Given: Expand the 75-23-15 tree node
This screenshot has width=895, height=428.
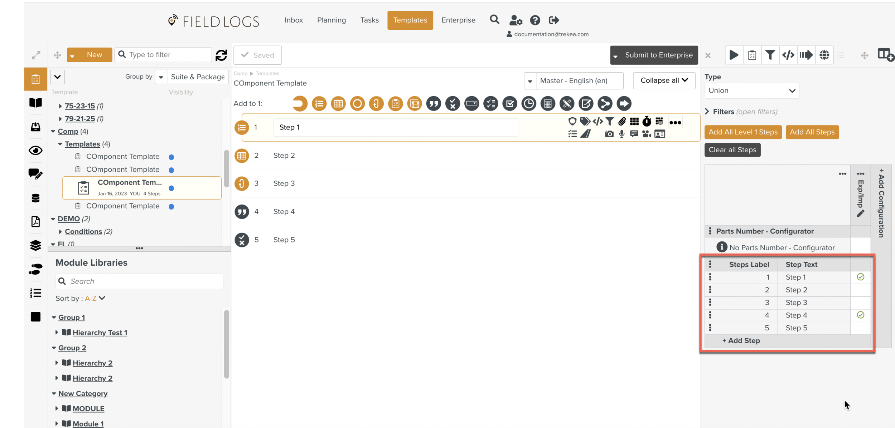Looking at the screenshot, I should coord(60,106).
